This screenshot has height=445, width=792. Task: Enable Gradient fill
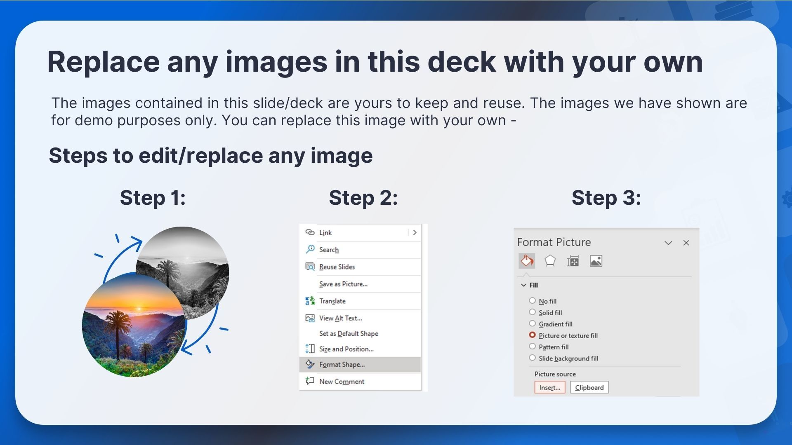pos(532,323)
